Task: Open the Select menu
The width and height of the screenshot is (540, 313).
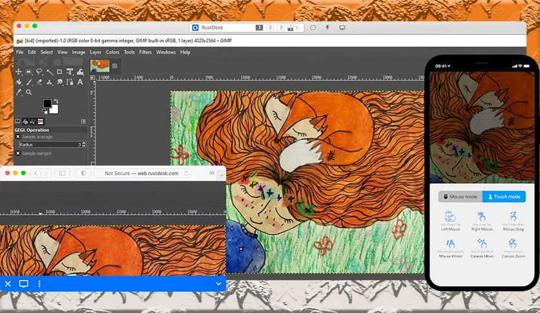Action: pos(47,52)
